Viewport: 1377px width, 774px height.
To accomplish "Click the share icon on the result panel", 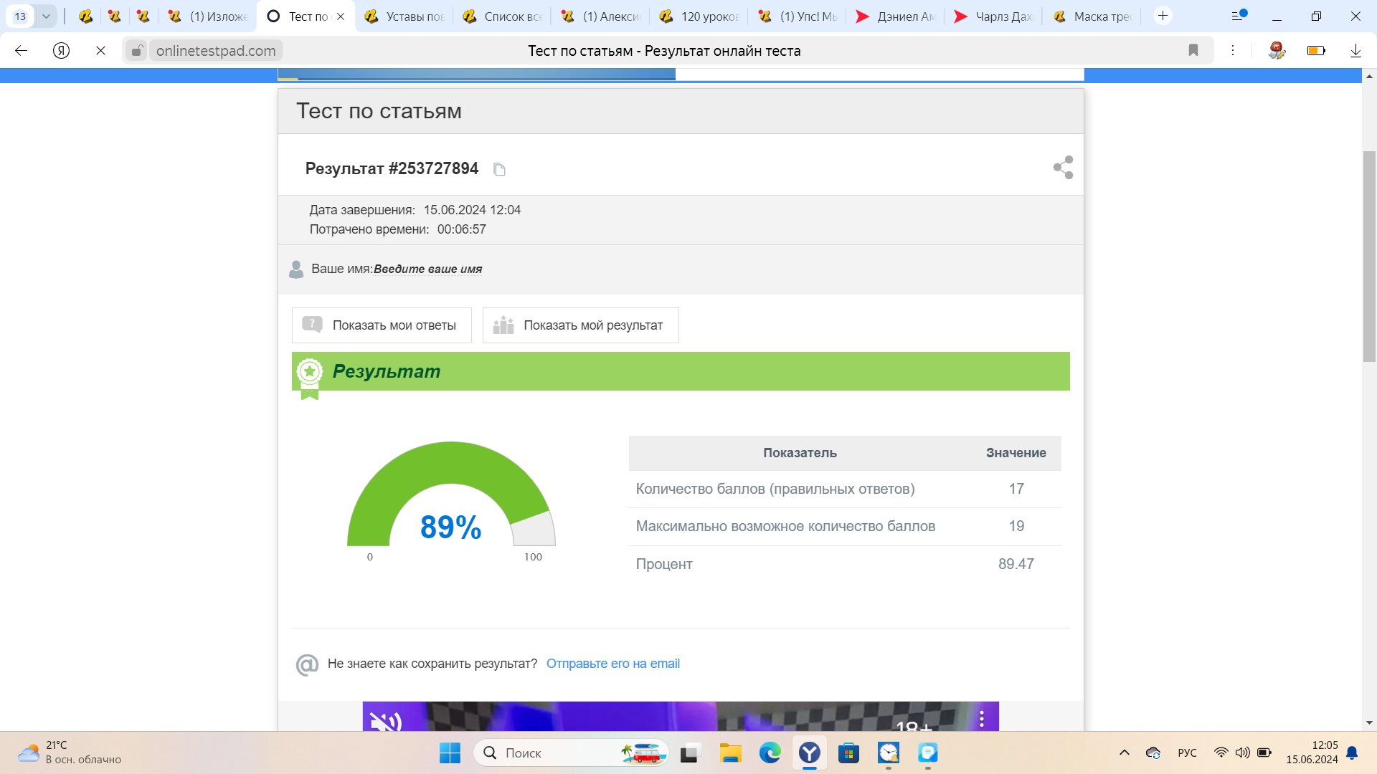I will 1063,168.
